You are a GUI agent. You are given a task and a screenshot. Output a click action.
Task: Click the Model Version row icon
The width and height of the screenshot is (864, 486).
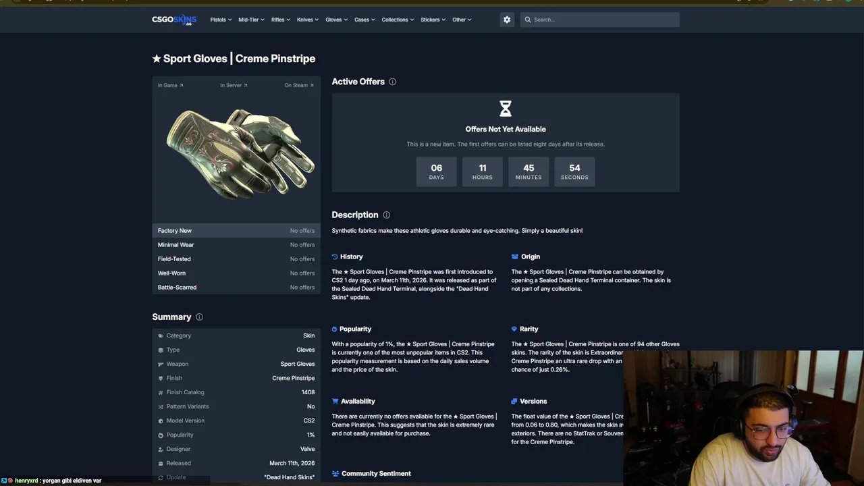point(161,421)
